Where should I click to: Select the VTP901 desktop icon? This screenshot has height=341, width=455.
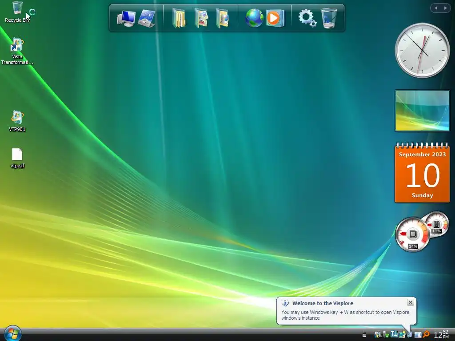click(17, 121)
